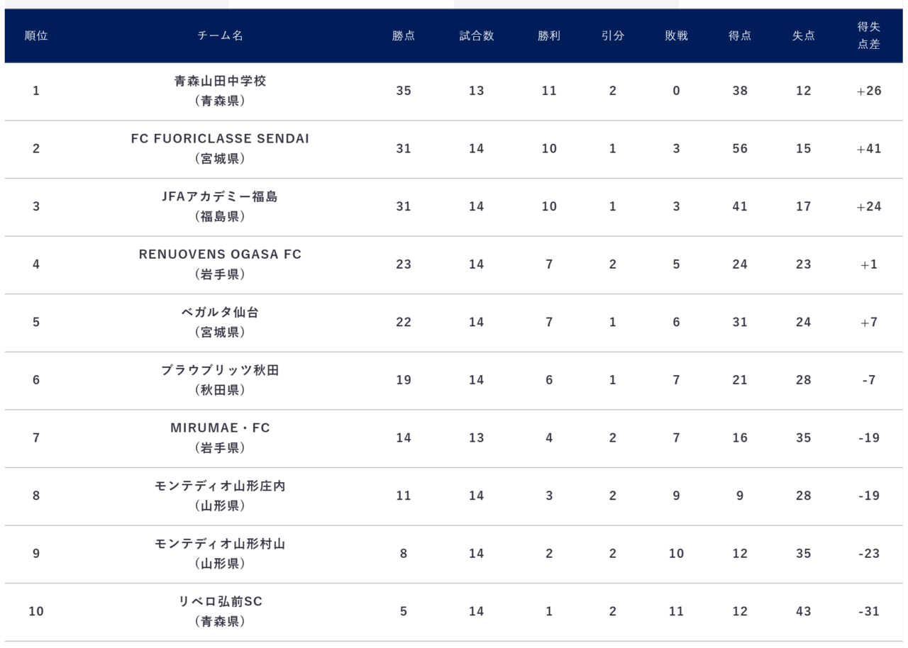Click the チーム名 column header
Image resolution: width=908 pixels, height=648 pixels.
(220, 36)
